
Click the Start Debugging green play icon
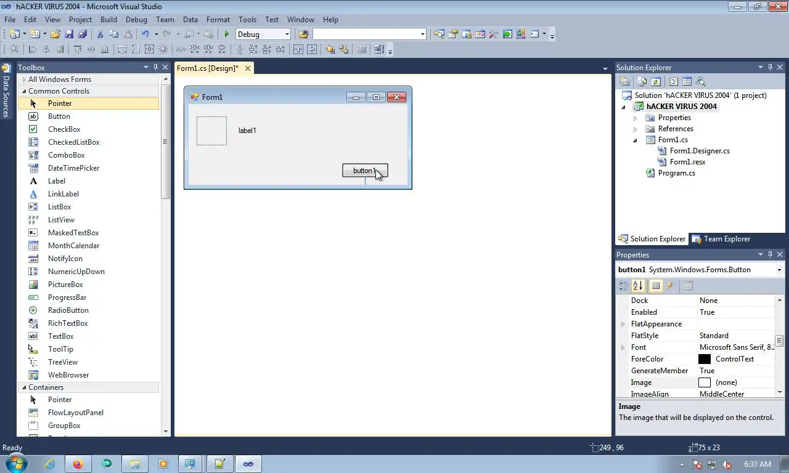point(226,34)
